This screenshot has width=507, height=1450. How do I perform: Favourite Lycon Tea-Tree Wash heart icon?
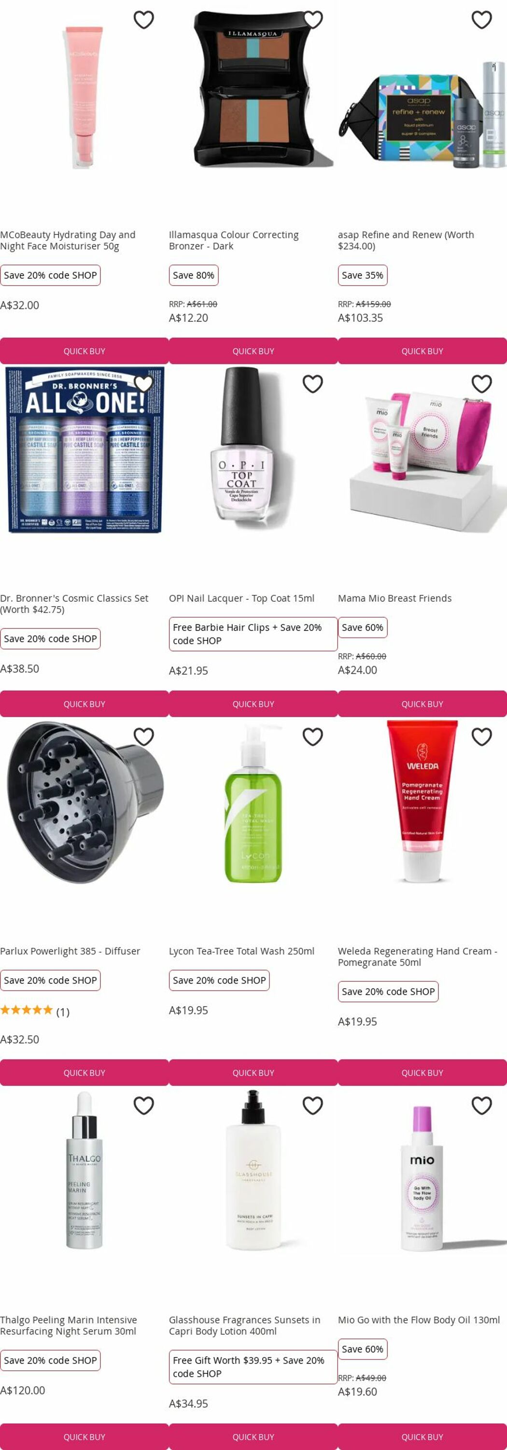(x=312, y=737)
